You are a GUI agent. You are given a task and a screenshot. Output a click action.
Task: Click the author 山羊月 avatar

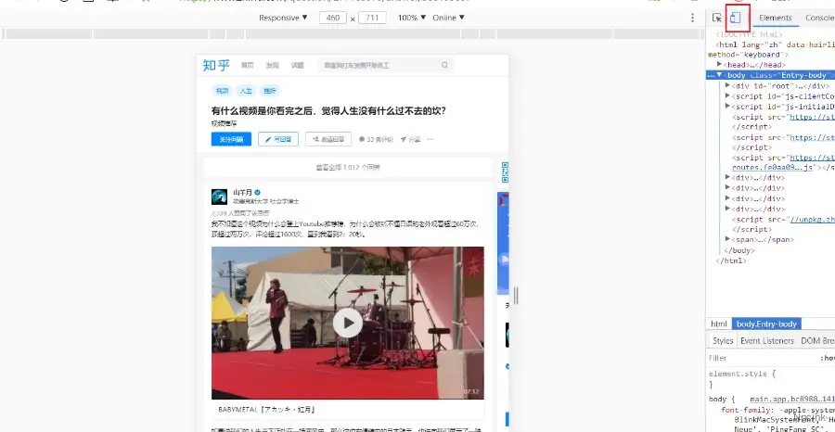coord(219,197)
